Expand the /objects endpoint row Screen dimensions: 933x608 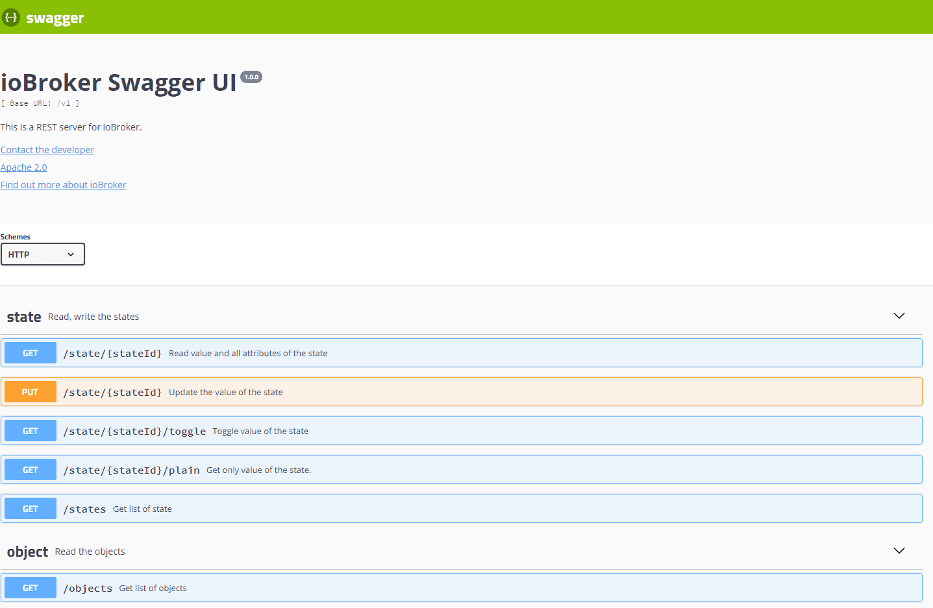(454, 587)
